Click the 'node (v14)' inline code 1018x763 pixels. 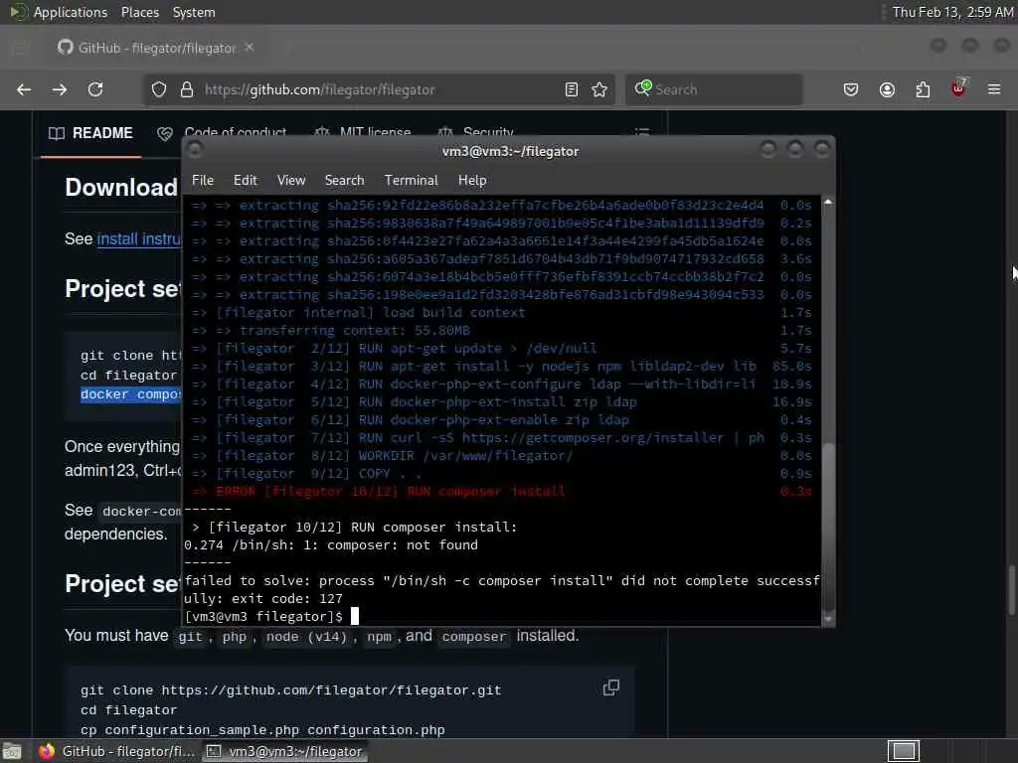click(x=306, y=637)
